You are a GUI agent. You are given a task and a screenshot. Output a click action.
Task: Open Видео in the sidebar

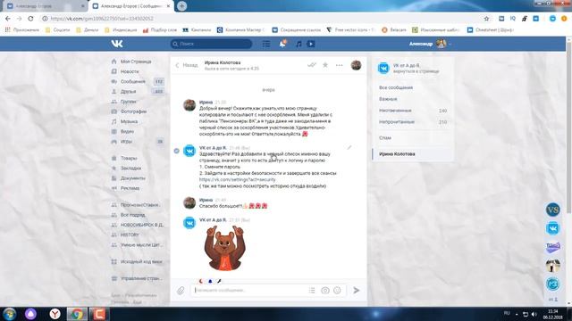pyautogui.click(x=127, y=131)
